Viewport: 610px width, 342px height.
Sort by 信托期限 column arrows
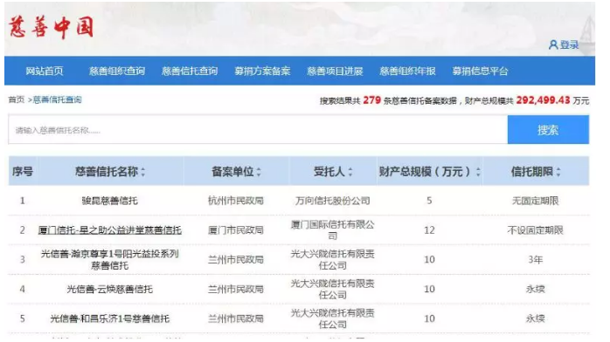558,172
